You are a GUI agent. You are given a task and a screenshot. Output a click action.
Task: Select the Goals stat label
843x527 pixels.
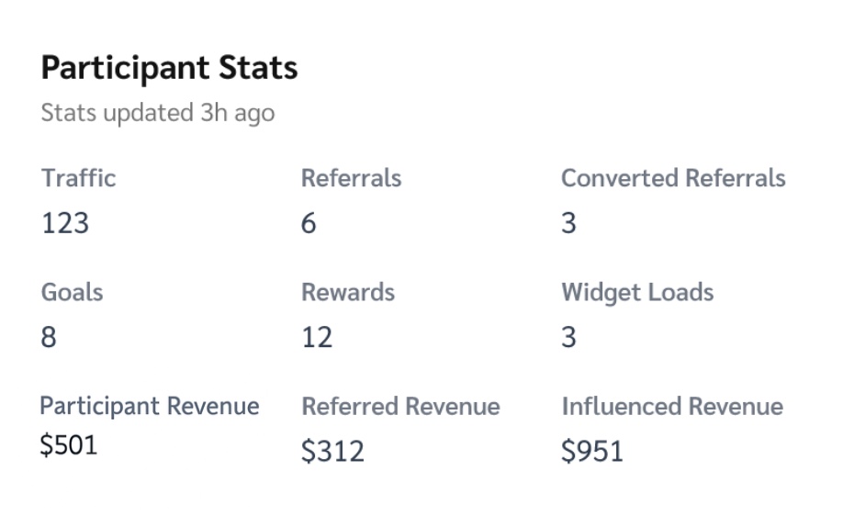coord(72,292)
